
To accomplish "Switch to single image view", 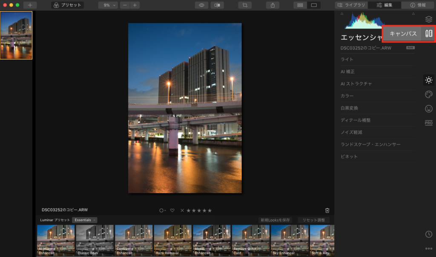I will tap(314, 5).
